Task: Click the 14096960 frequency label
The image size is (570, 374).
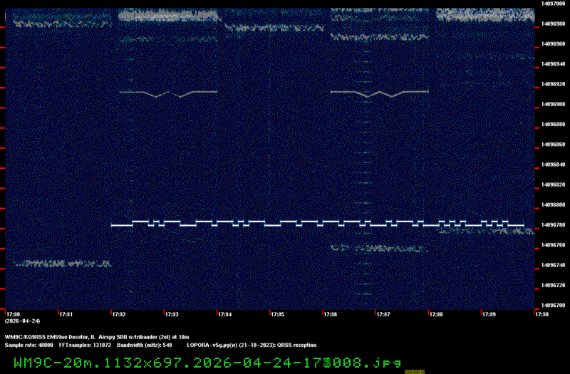Action: [x=553, y=43]
